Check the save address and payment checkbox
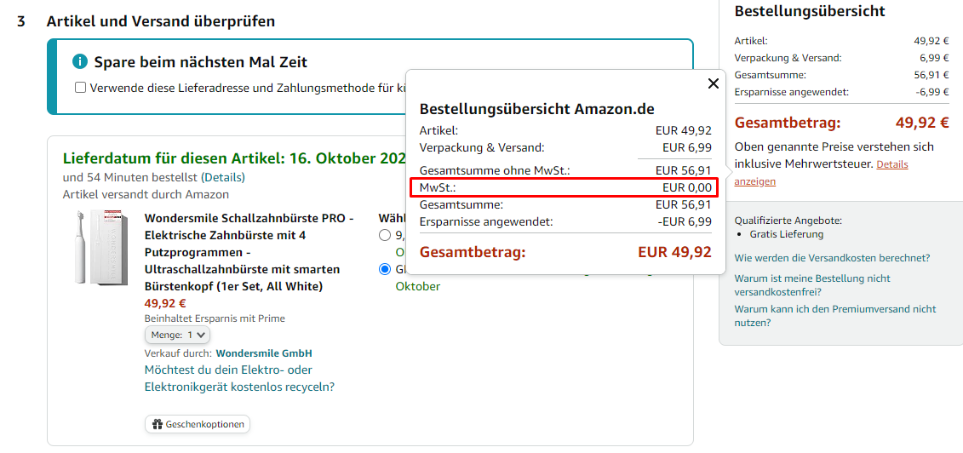Image resolution: width=963 pixels, height=453 pixels. pos(80,88)
